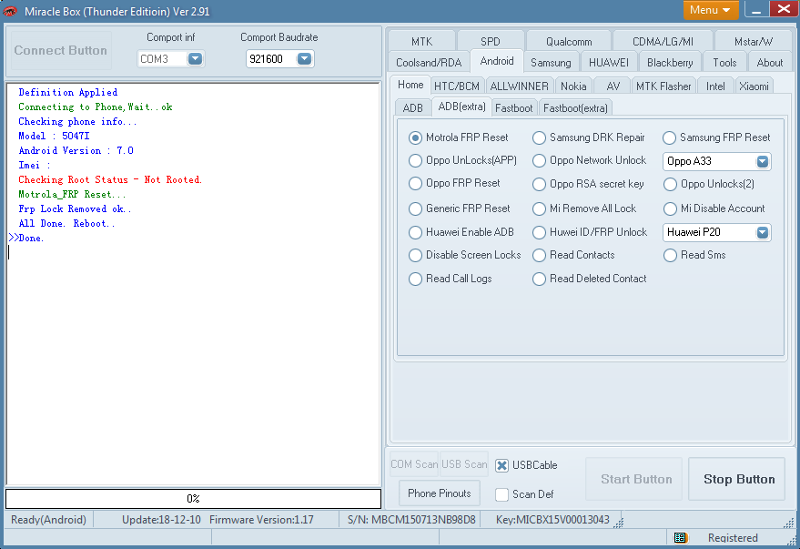Open the Nokia sub-tab
The width and height of the screenshot is (800, 549).
click(573, 86)
